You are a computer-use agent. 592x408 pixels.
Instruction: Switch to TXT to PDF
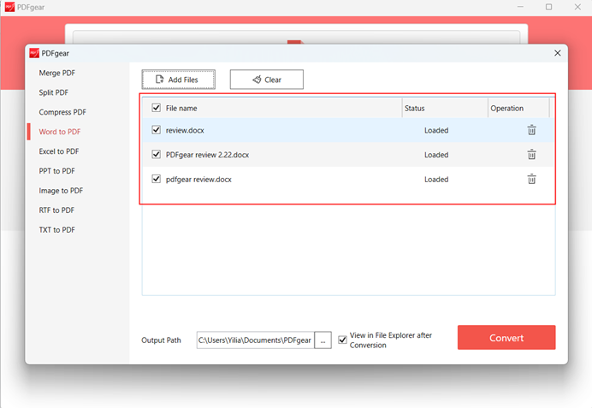tap(57, 230)
